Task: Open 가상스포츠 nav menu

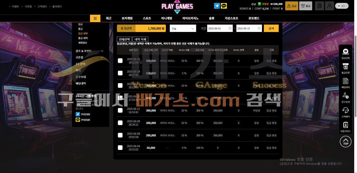Action: tap(231, 18)
